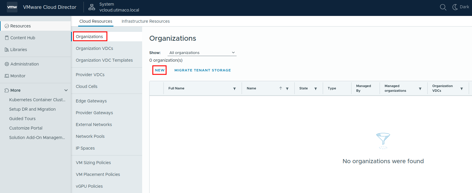The height and width of the screenshot is (193, 472).
Task: Click the '0 organization(s)' count text
Action: 166,60
